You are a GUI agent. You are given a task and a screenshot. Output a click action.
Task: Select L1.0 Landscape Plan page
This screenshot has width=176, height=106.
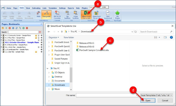(17, 50)
